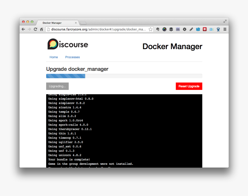Click log line 'Using slim 2.0.2'
Image resolution: width=248 pixels, height=196 pixels.
pyautogui.click(x=62, y=116)
